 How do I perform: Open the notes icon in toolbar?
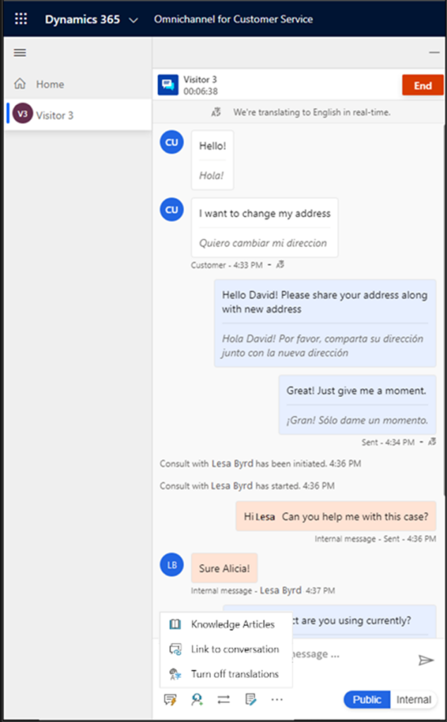click(250, 700)
